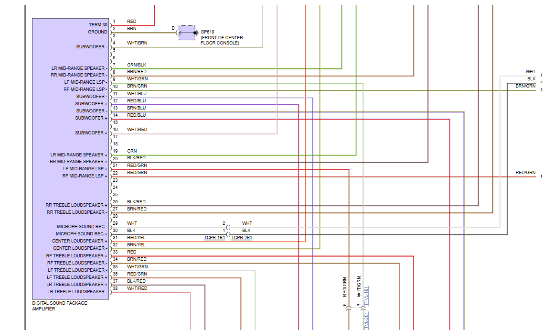Select the GRN/BLK wire label at pin 7
This screenshot has height=331, width=543.
point(137,65)
